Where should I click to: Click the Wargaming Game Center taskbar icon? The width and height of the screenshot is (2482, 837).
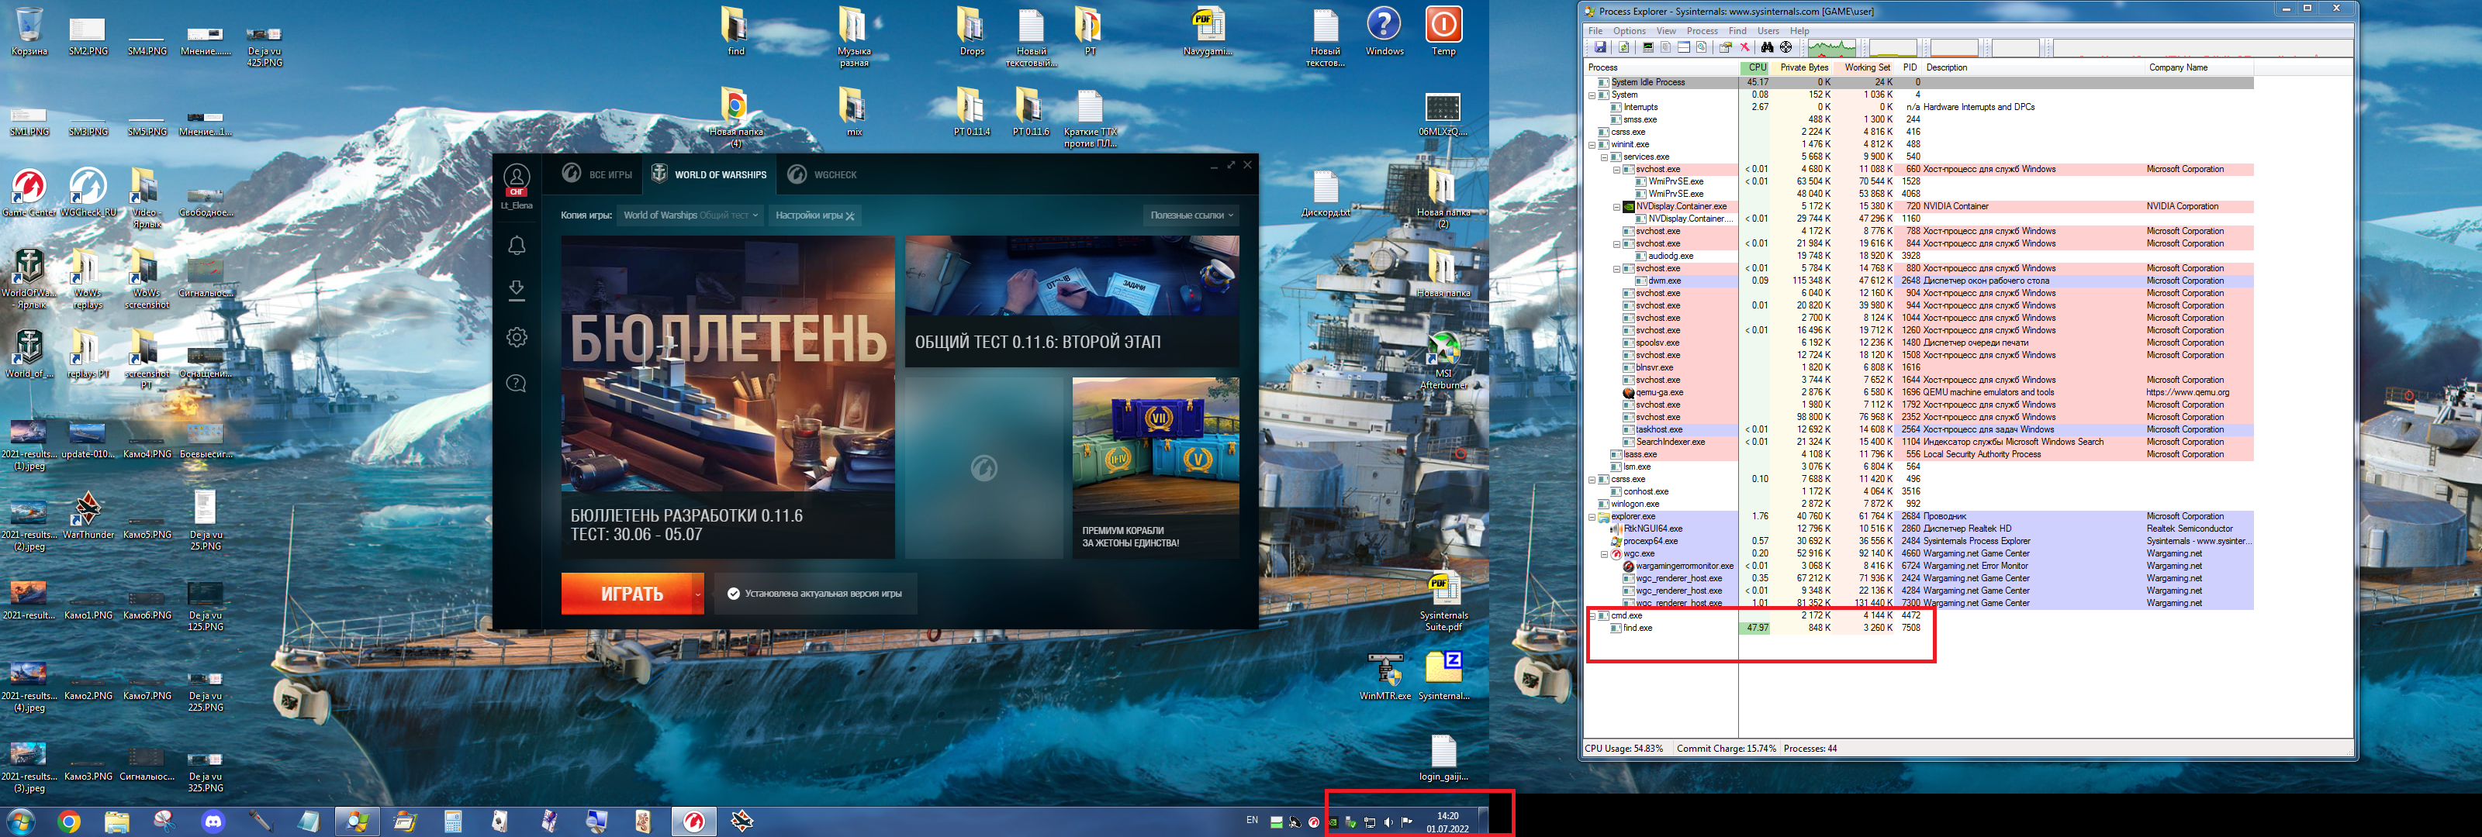coord(693,821)
